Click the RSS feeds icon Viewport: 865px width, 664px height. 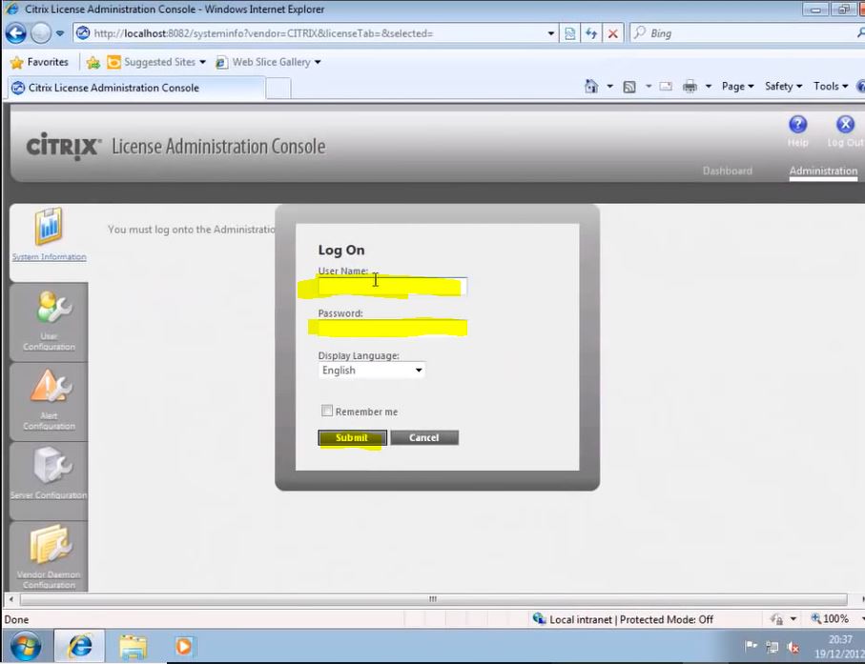(x=628, y=87)
